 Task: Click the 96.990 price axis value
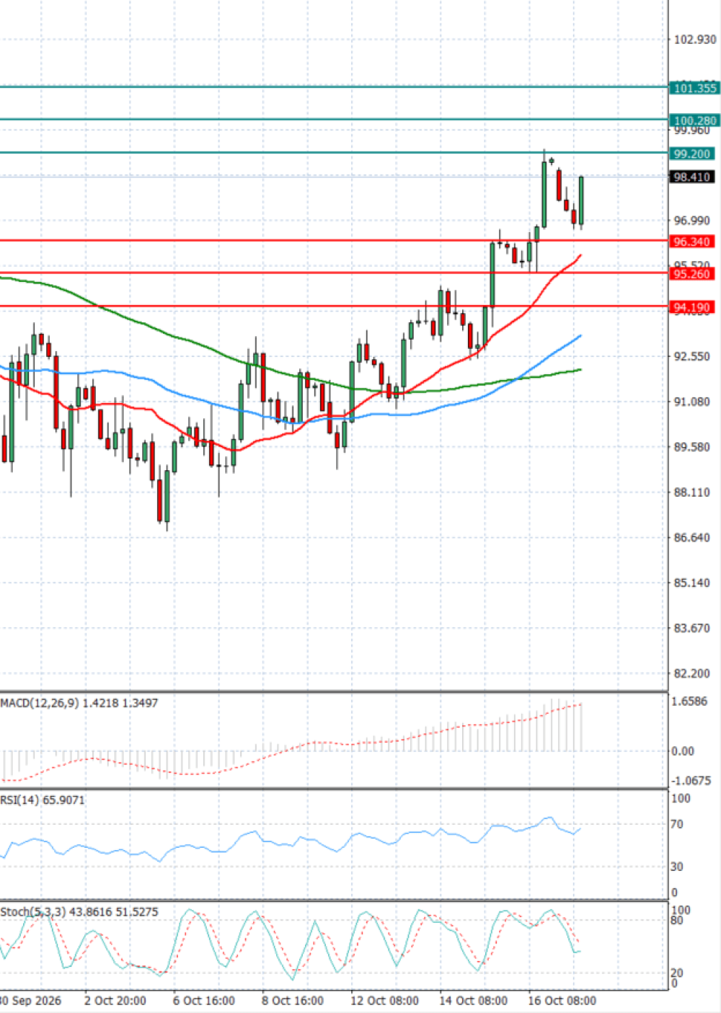tap(692, 221)
